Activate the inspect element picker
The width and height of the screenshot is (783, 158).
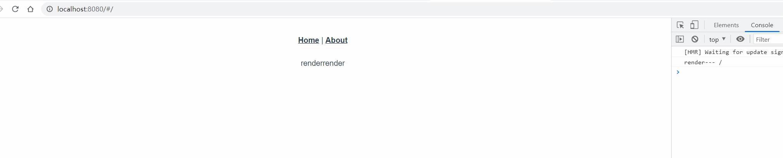pyautogui.click(x=680, y=25)
